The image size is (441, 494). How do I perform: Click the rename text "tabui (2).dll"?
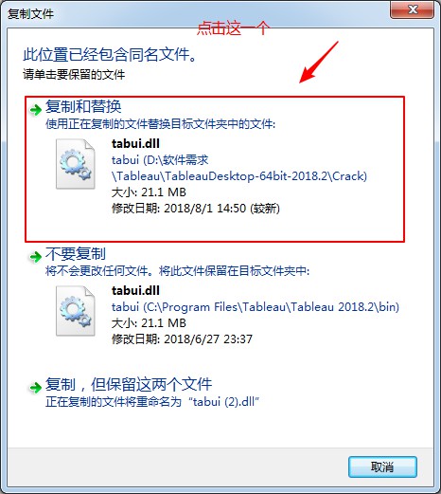click(223, 402)
